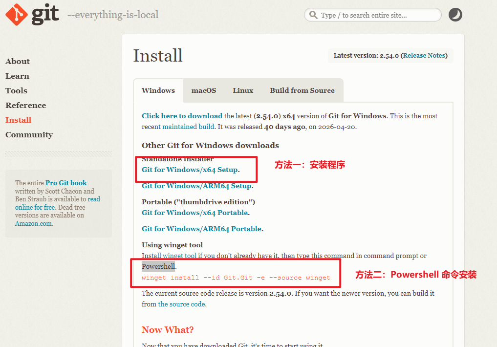Click the 'Now What?' heading
497x347 pixels.
point(168,330)
